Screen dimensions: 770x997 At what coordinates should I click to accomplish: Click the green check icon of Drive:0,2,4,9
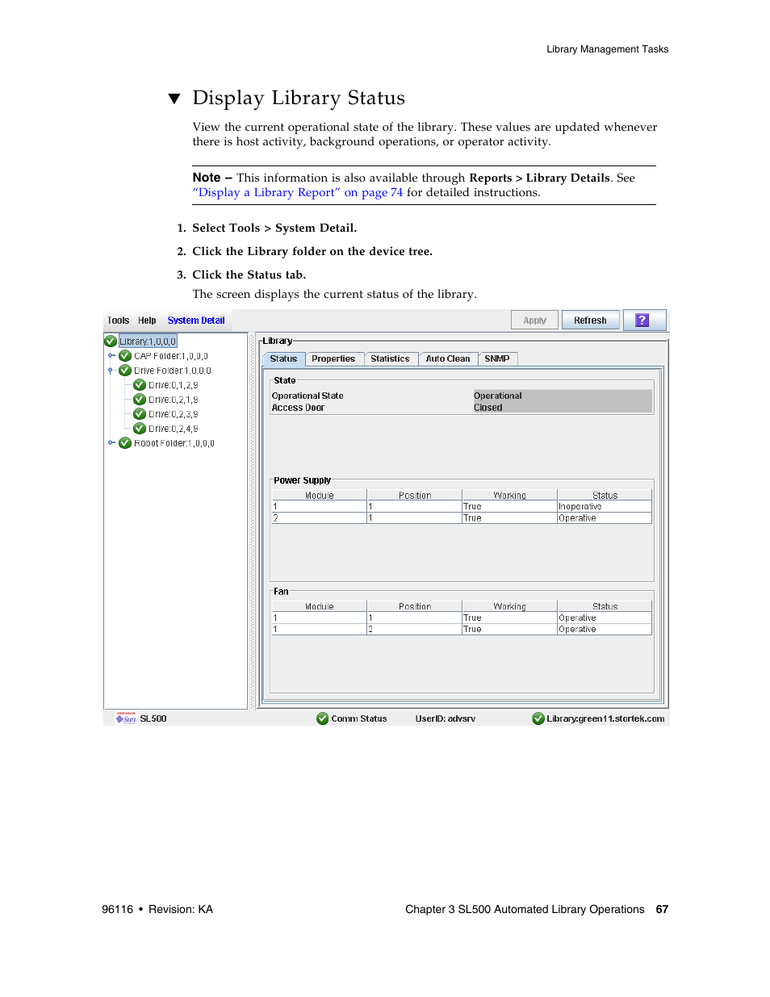click(x=140, y=429)
